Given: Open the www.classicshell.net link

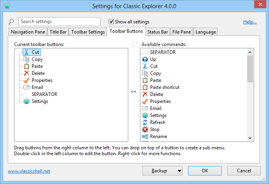Looking at the screenshot, I should 29,171.
